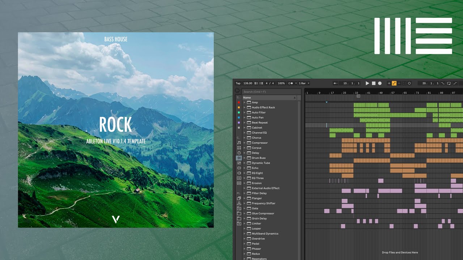
Task: Expand the Beat Repeat folder
Action: pyautogui.click(x=245, y=123)
